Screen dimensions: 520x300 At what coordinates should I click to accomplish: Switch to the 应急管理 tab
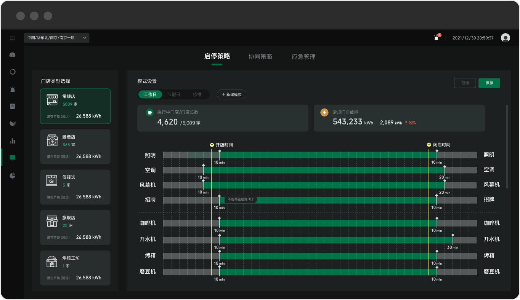click(x=303, y=57)
